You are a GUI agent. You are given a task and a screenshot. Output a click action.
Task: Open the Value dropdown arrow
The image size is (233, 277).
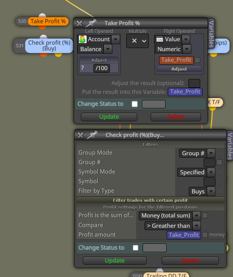[186, 39]
